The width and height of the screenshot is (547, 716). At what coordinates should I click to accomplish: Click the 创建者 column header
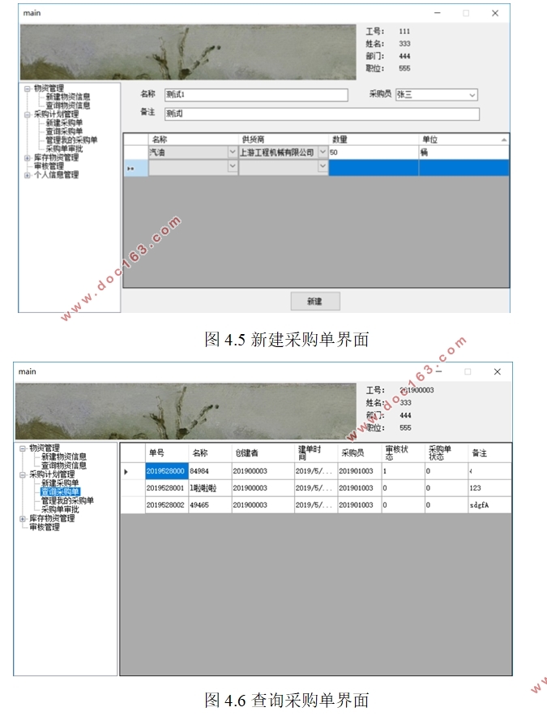(x=263, y=453)
